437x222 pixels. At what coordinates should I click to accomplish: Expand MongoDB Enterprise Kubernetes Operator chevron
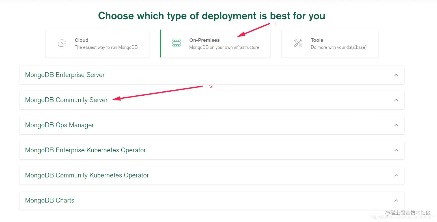pos(396,150)
